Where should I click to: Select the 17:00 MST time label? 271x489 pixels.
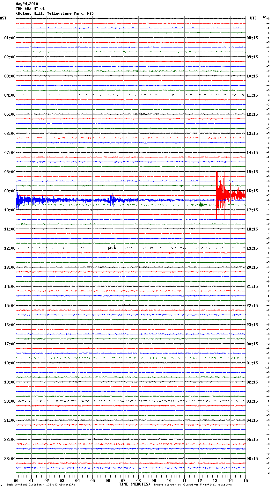click(10, 344)
